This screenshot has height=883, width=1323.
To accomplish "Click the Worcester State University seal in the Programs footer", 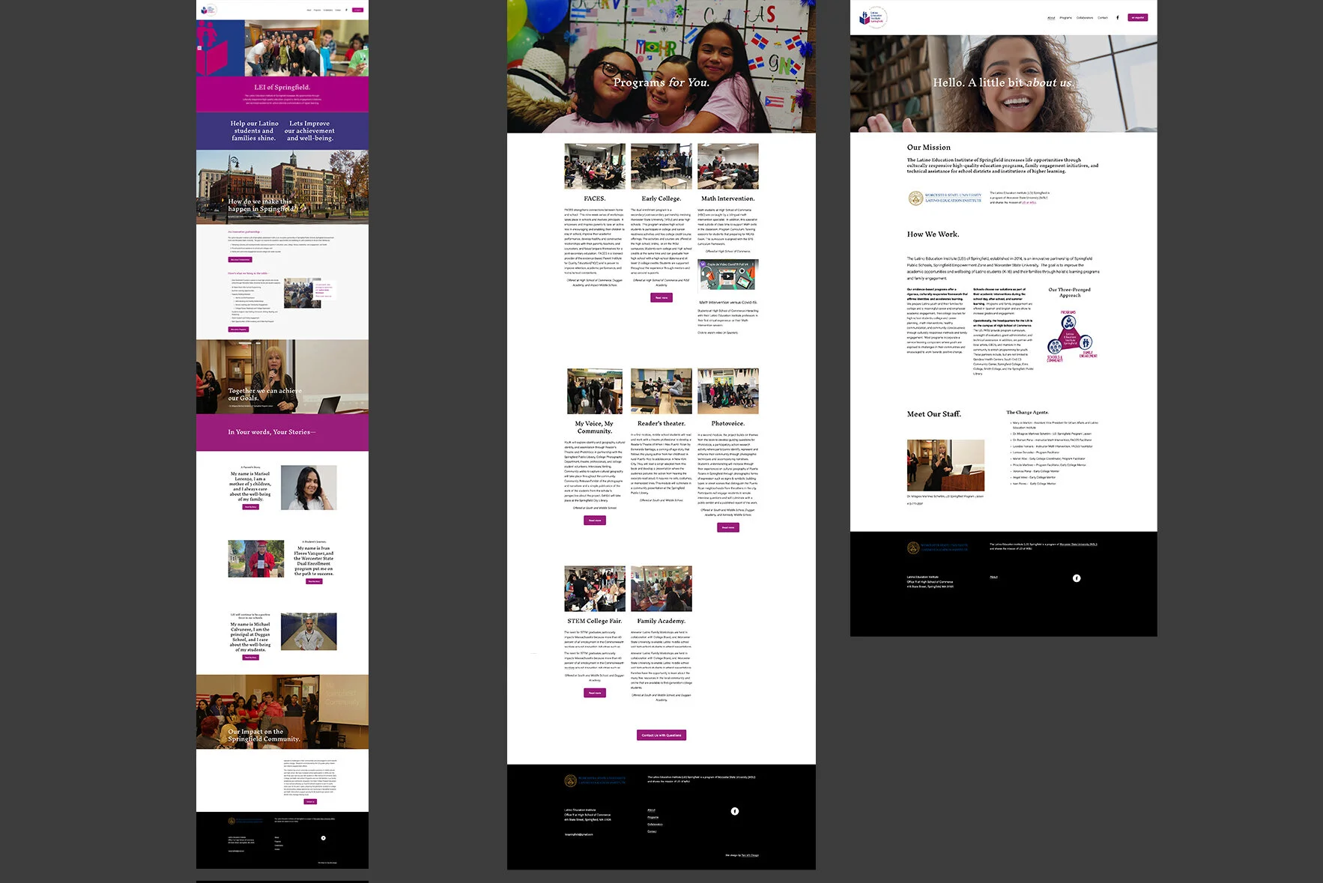I will point(570,780).
